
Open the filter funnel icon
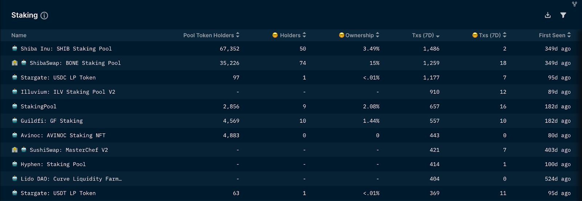pyautogui.click(x=563, y=15)
